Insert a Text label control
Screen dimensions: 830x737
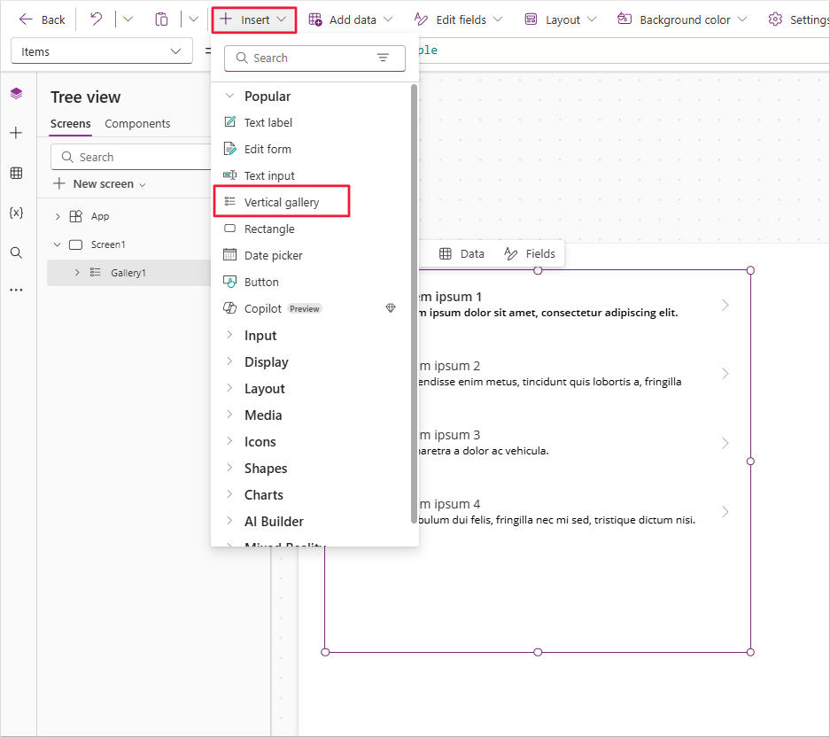click(x=262, y=122)
